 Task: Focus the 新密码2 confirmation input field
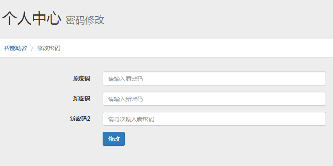click(x=214, y=119)
